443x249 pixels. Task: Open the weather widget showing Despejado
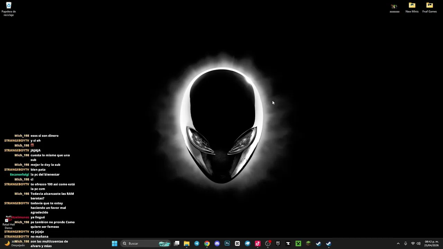[x=15, y=243]
